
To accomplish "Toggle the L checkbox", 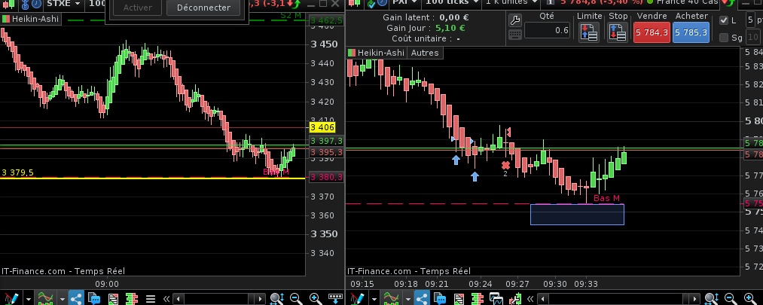I will tap(724, 20).
